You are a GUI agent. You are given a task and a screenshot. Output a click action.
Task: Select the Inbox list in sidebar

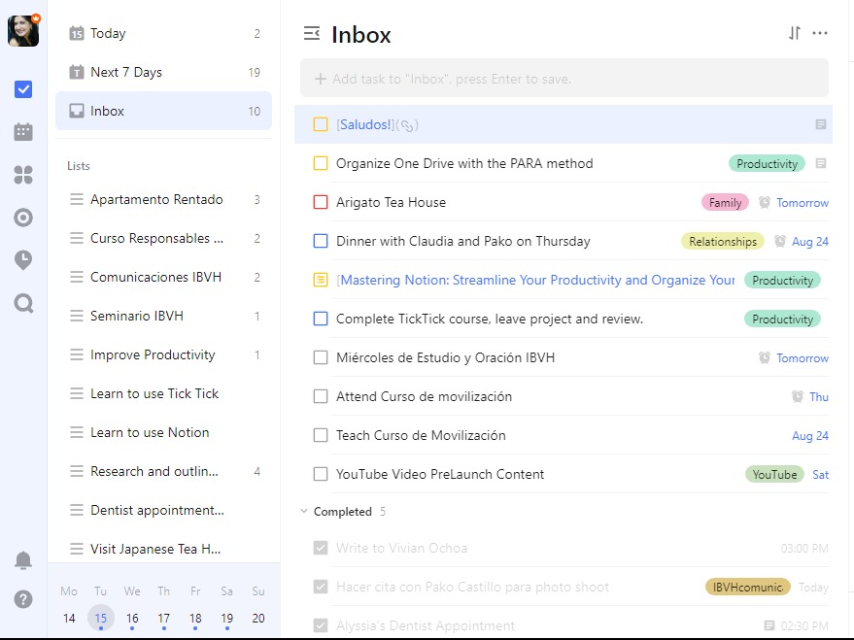coord(163,111)
